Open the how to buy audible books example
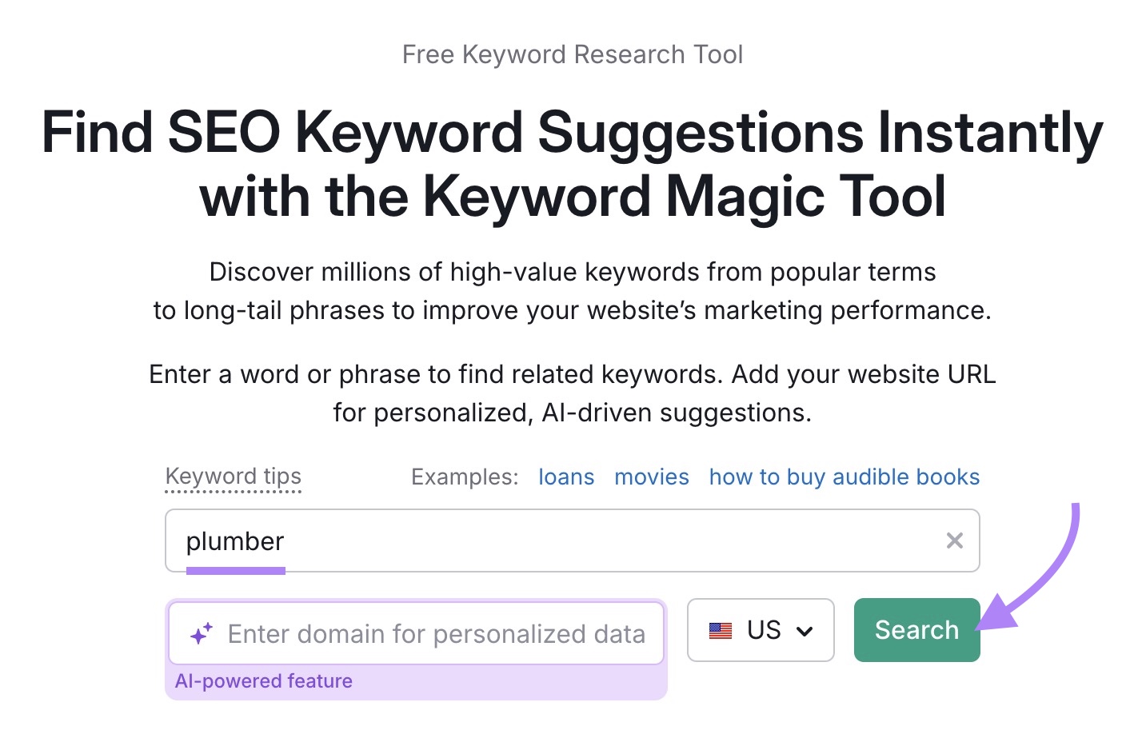This screenshot has width=1142, height=734. (843, 477)
